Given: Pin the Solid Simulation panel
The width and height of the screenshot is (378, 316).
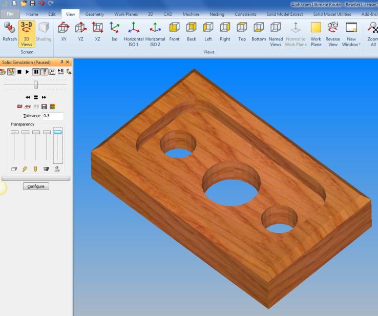Looking at the screenshot, I should pos(62,62).
